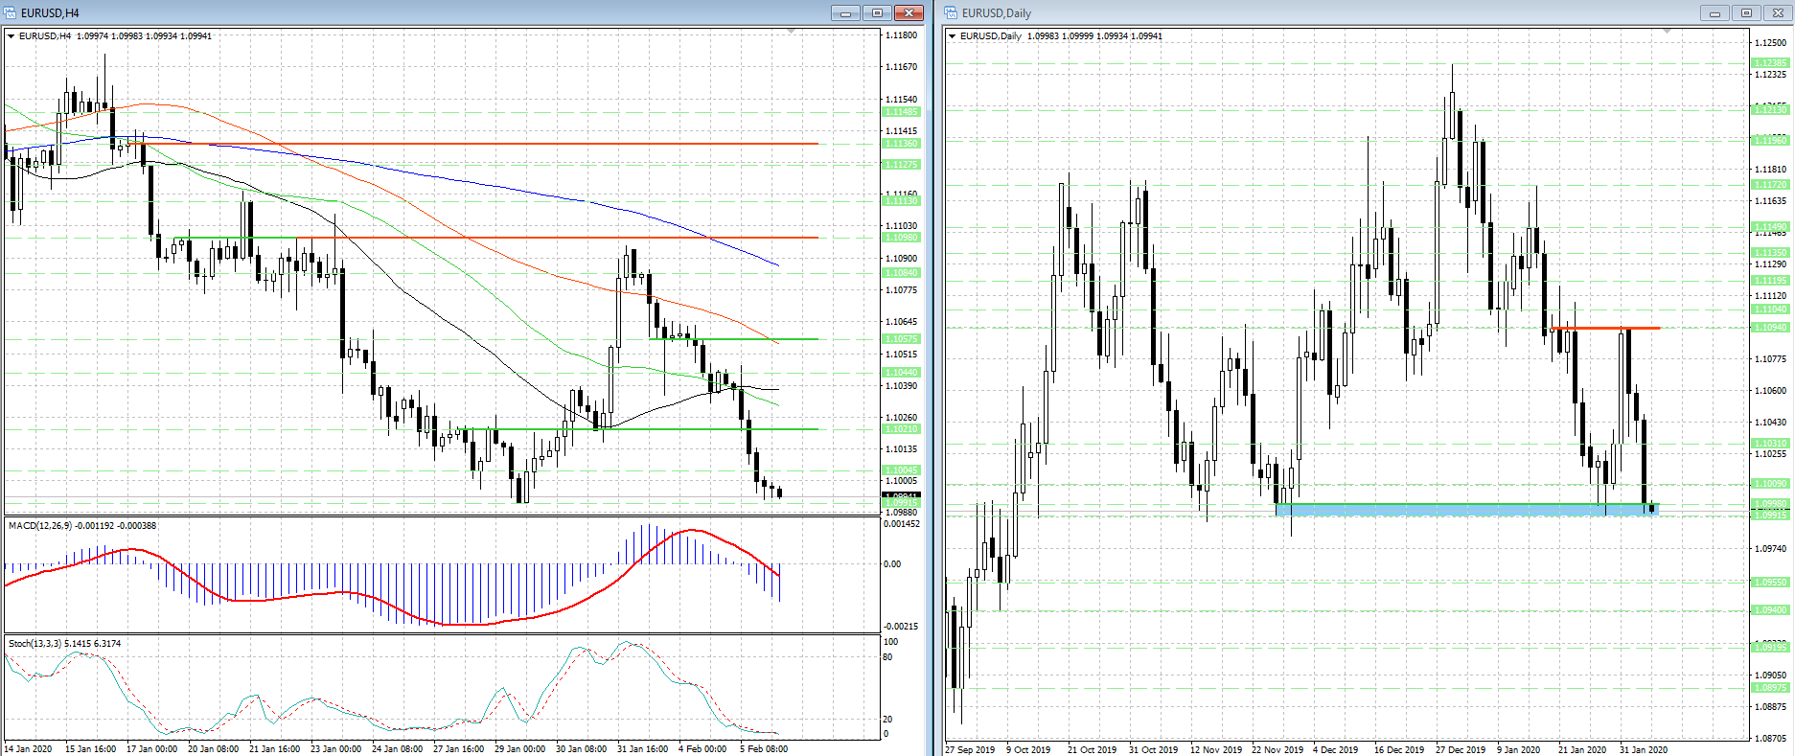1795x756 pixels.
Task: Open the dropdown arrow before the EURUSD,H4 chart label
Action: click(x=12, y=35)
